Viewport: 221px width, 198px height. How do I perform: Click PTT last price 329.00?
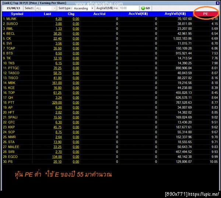[57, 103]
